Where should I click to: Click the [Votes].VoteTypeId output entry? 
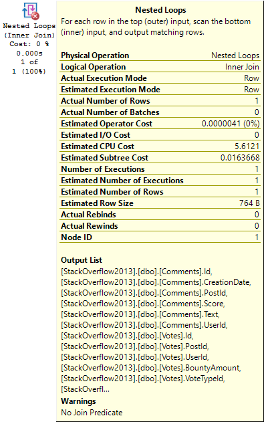(x=143, y=379)
